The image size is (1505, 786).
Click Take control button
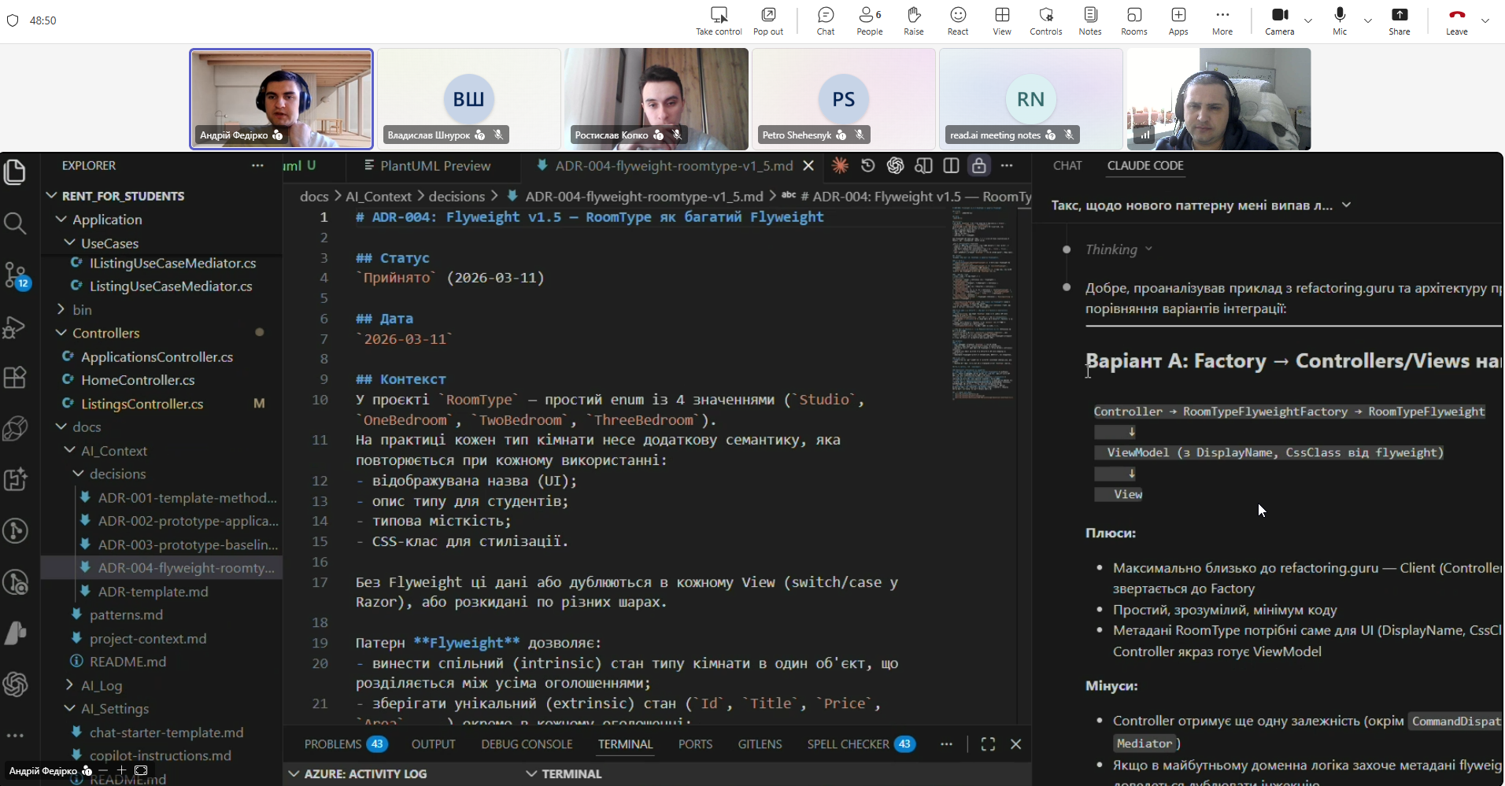tap(719, 20)
